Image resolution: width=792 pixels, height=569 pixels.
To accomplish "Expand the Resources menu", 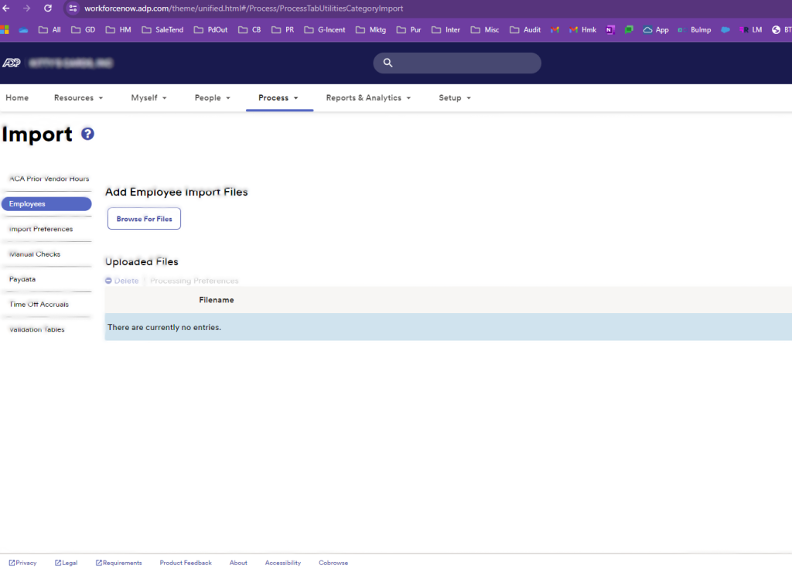I will pyautogui.click(x=79, y=97).
